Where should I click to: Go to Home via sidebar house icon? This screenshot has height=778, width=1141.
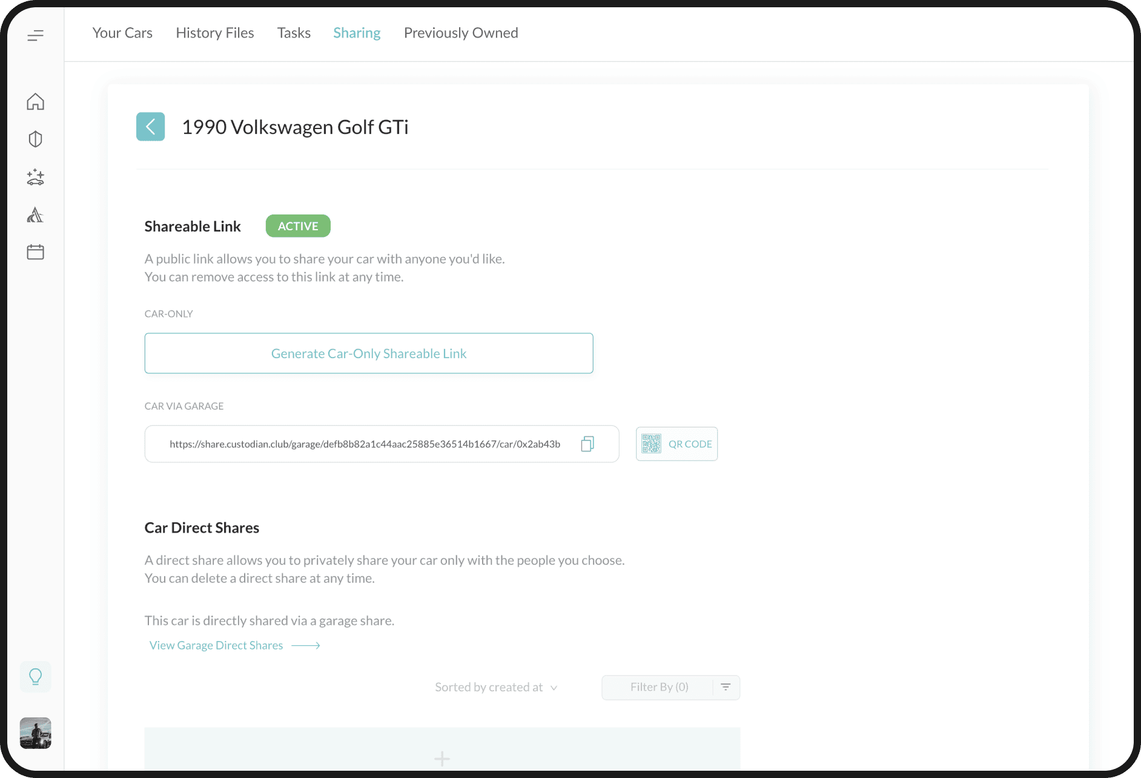[36, 102]
